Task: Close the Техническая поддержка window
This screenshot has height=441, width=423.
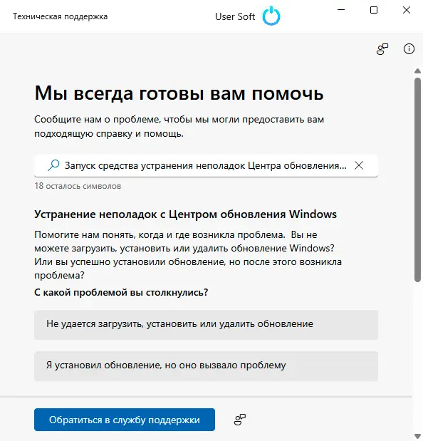Action: point(407,10)
